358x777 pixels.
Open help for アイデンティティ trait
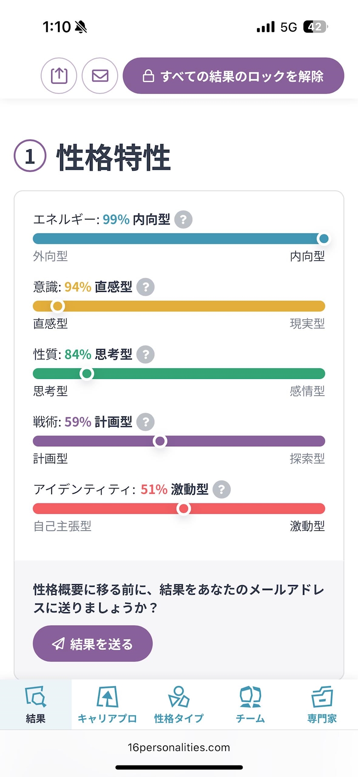point(222,489)
